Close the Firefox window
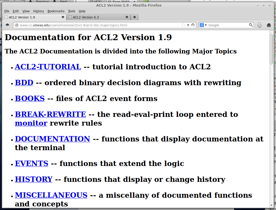276x210 pixels. [x=270, y=5]
